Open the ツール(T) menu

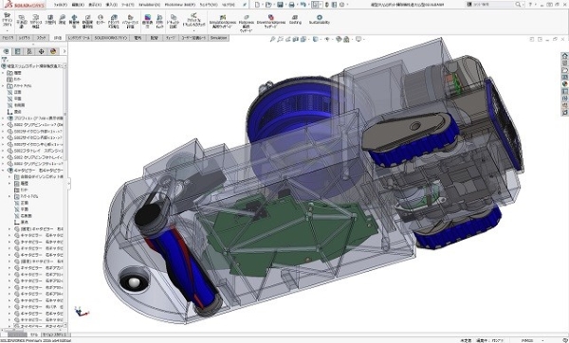coord(127,5)
